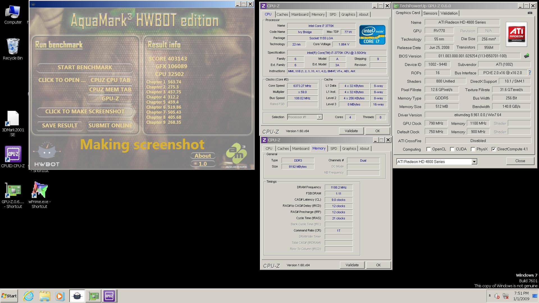
Task: Select the CPUID CPU-Z desktop shortcut
Action: point(13,157)
